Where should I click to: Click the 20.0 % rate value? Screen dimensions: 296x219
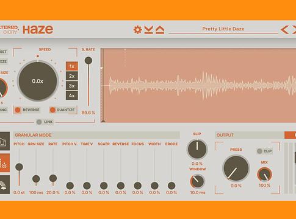click(53, 192)
